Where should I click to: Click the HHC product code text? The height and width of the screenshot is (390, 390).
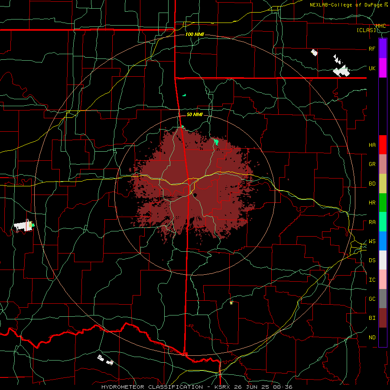pyautogui.click(x=381, y=26)
